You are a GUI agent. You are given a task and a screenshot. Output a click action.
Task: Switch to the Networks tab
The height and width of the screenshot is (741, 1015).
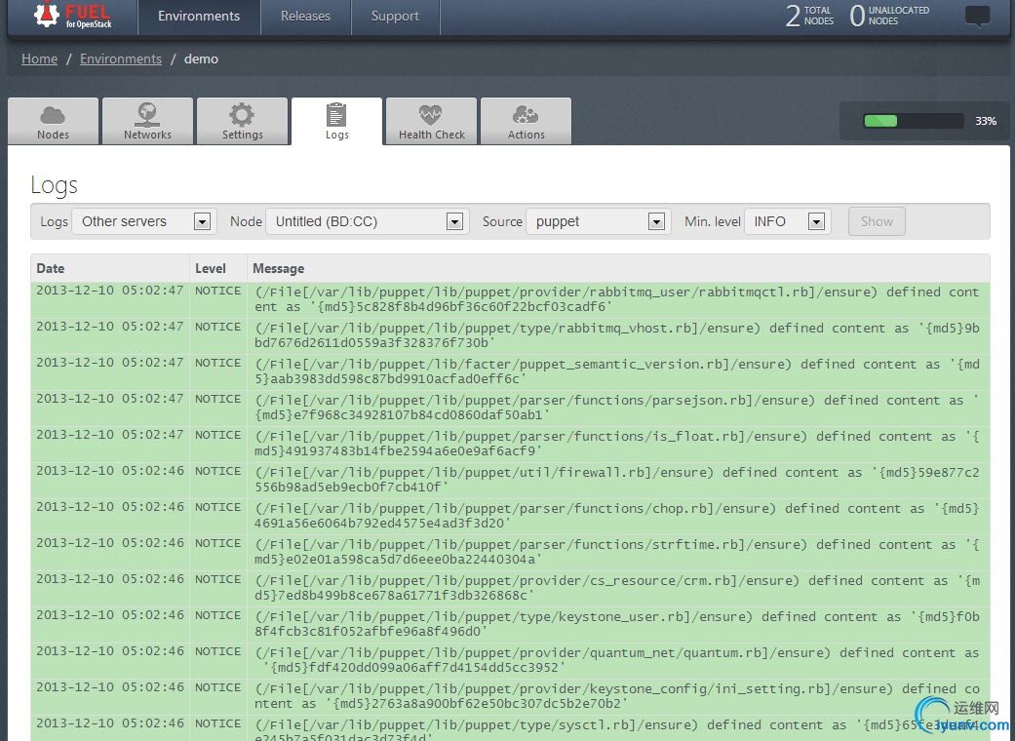147,121
